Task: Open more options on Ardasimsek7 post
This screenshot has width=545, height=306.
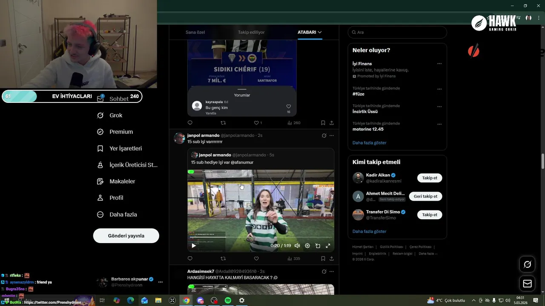Action: pyautogui.click(x=332, y=272)
